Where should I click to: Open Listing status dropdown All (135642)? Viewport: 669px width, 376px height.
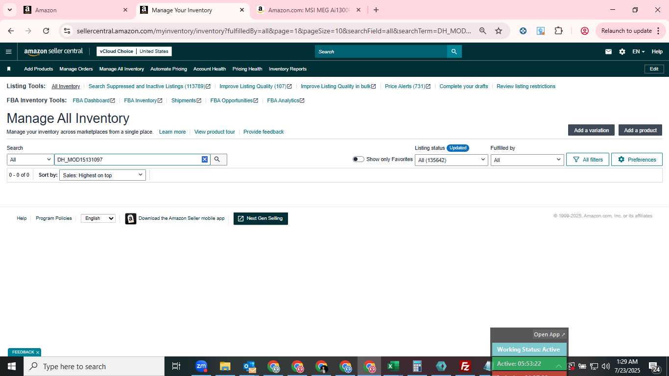click(x=452, y=160)
